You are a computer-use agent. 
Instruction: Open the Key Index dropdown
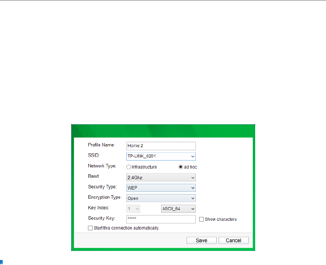click(x=133, y=209)
